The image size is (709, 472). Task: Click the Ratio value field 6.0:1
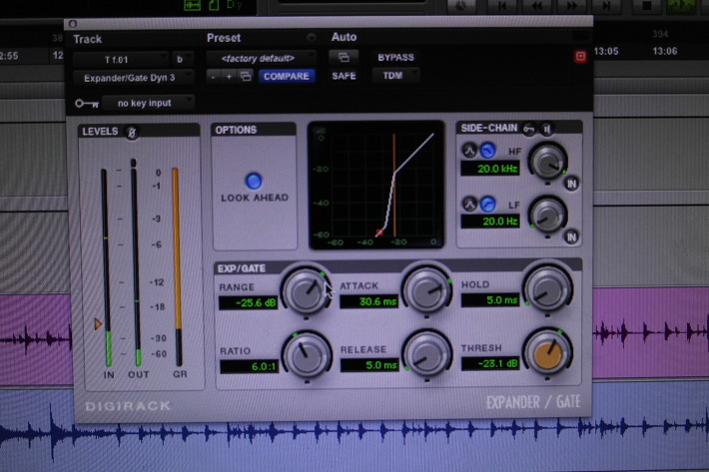249,366
